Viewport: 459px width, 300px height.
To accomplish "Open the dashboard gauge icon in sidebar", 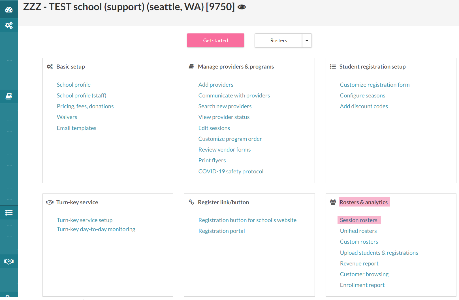I will click(x=9, y=10).
